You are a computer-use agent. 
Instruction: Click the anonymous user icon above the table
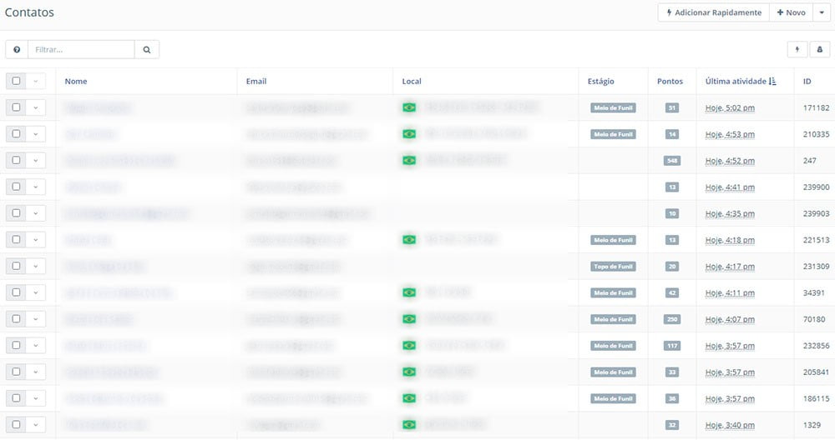[820, 50]
